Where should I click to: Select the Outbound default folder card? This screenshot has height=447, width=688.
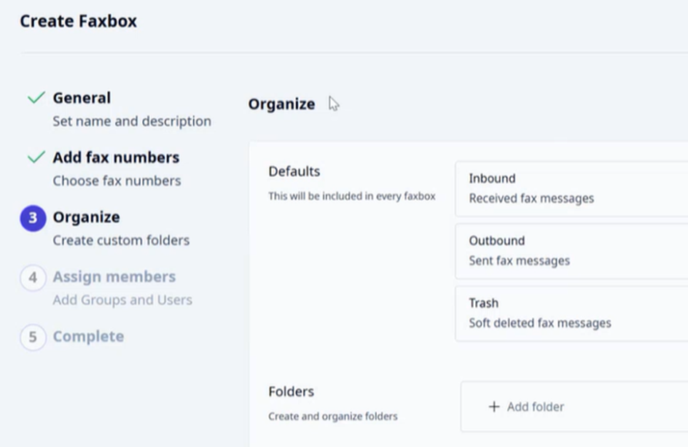[x=571, y=251]
